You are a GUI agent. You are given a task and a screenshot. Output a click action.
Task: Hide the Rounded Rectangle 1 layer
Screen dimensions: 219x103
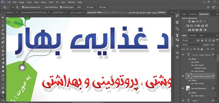point(183,88)
